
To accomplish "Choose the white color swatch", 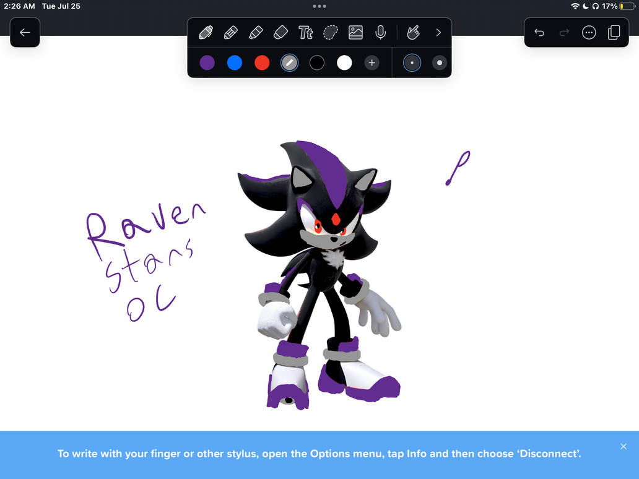I will coord(344,63).
